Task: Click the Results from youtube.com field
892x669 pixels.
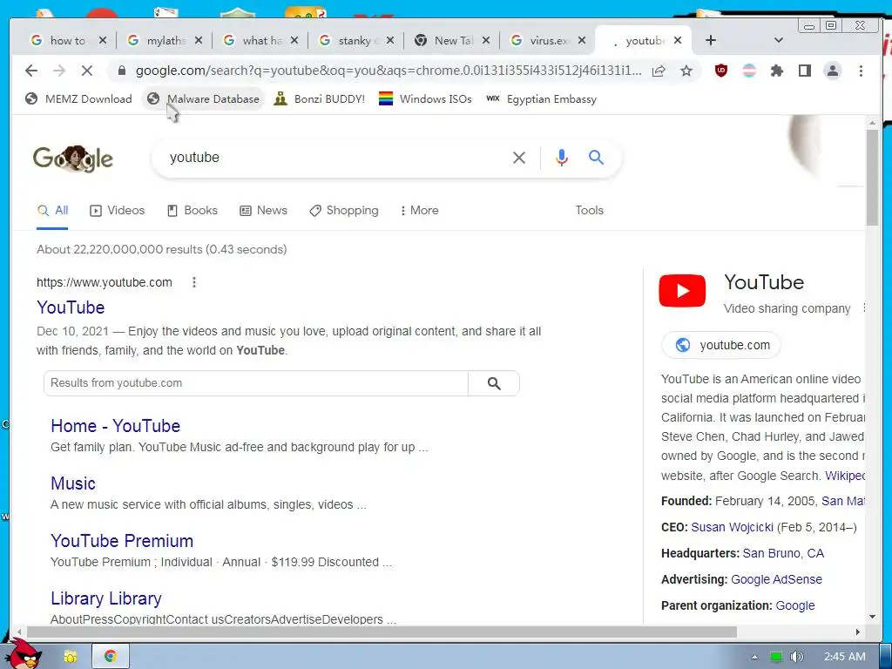Action: coord(256,383)
